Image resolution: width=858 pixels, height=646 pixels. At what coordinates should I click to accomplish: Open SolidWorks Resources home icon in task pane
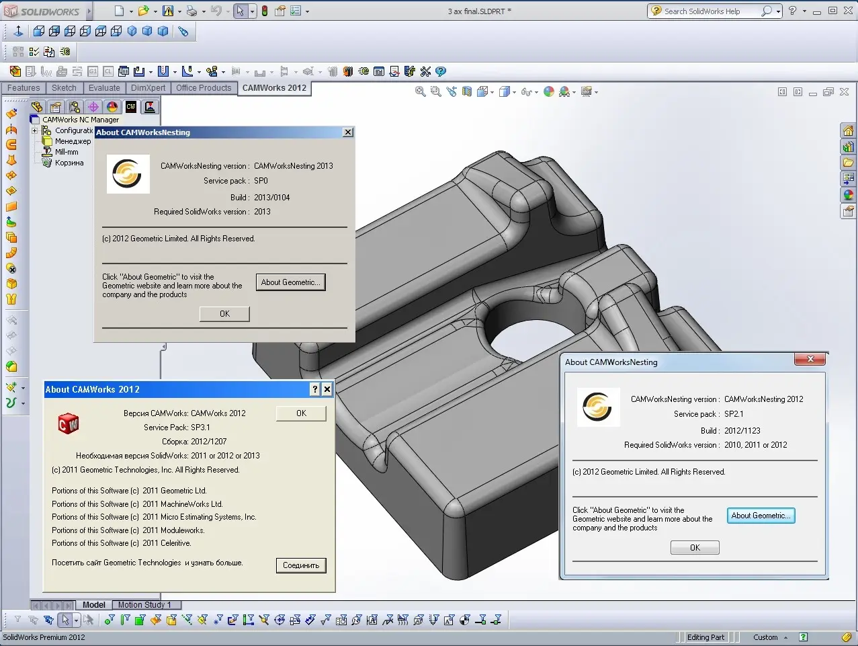click(x=849, y=131)
